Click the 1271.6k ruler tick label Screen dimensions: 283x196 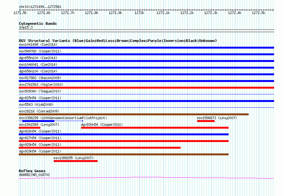click(x=44, y=13)
